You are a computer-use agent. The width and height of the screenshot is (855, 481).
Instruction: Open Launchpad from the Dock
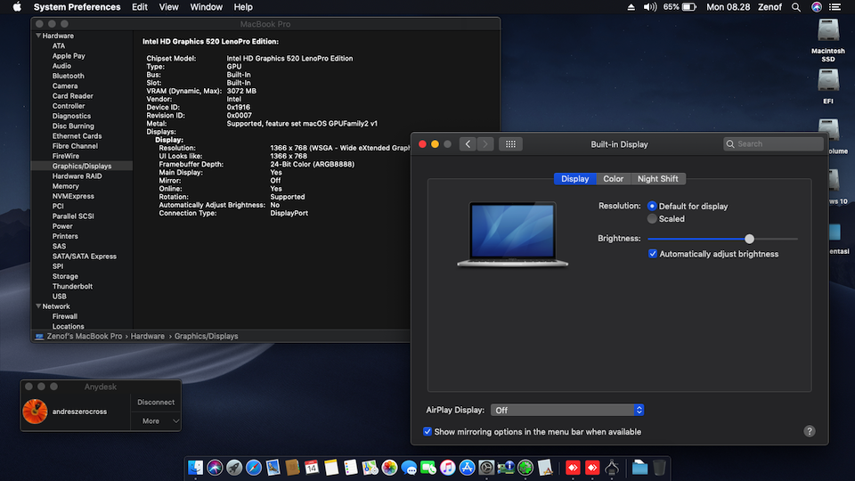pyautogui.click(x=234, y=468)
